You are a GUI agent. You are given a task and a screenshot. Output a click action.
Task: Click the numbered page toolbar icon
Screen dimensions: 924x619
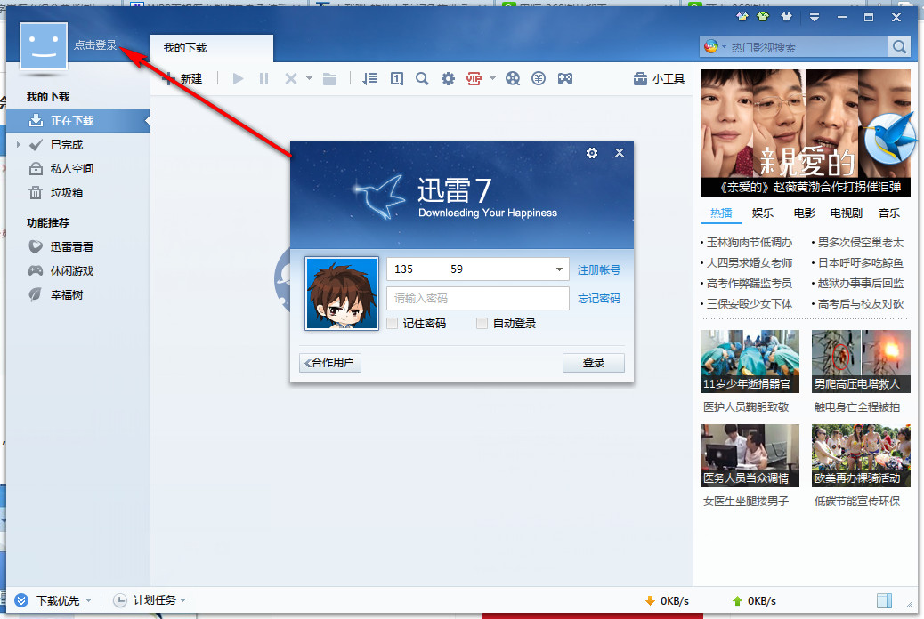[397, 78]
